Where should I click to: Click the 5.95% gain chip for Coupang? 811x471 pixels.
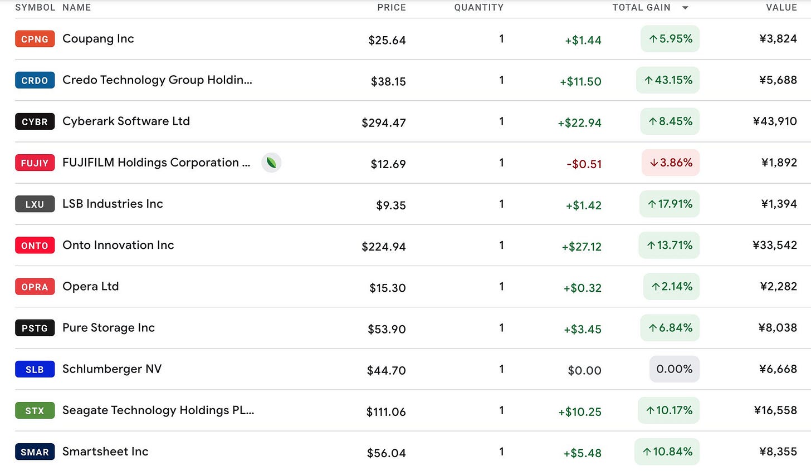pyautogui.click(x=670, y=39)
